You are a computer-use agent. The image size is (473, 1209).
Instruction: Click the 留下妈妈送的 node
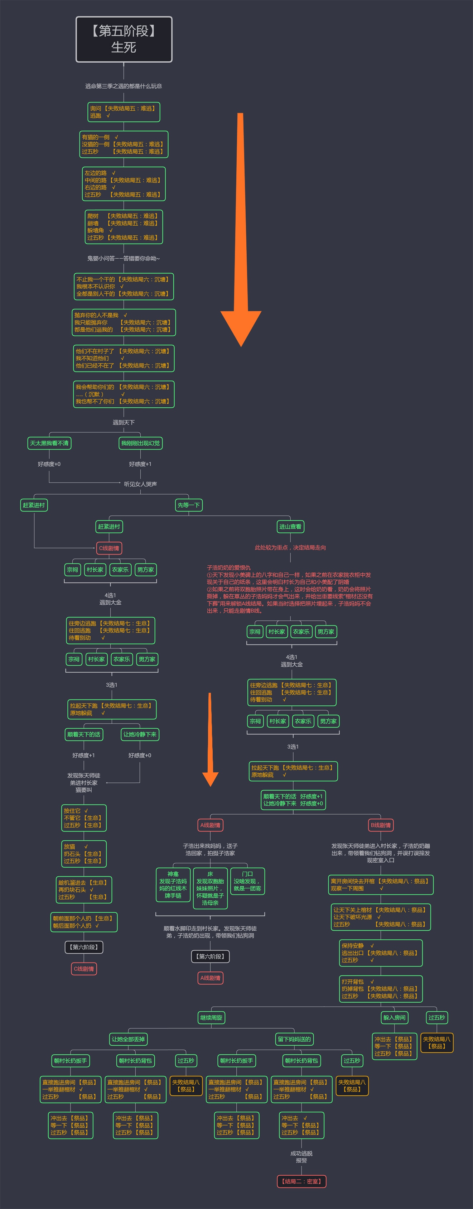(x=294, y=1039)
